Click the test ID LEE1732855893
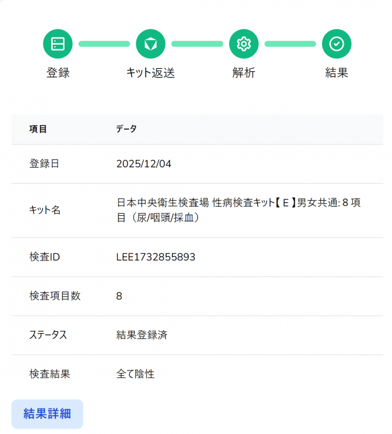Viewport: 392px width, 434px height. point(156,257)
